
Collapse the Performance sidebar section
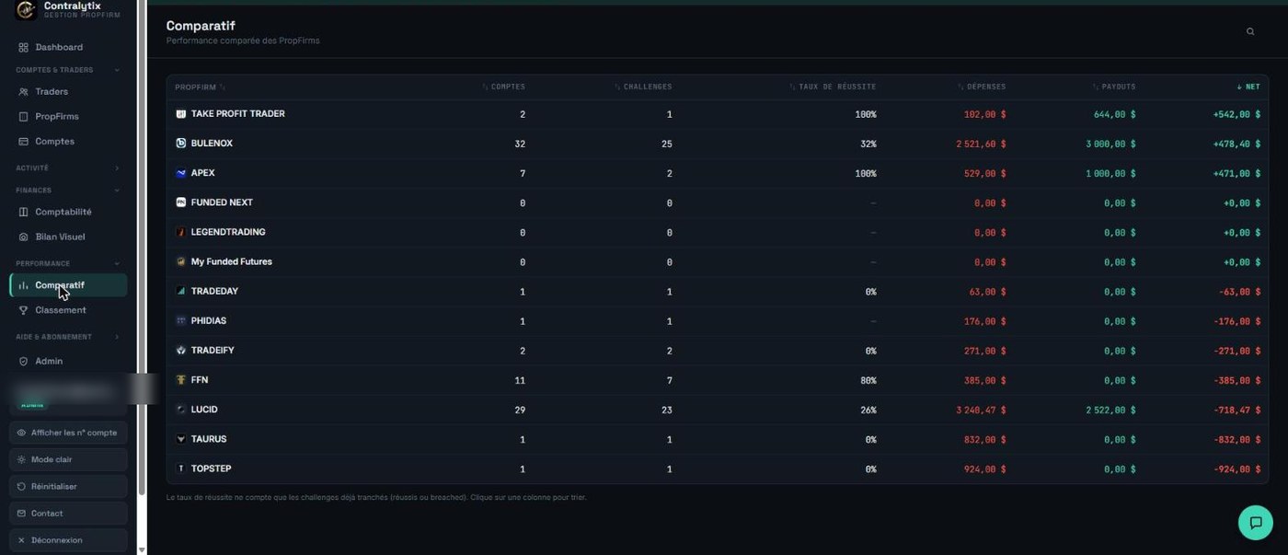(x=68, y=263)
